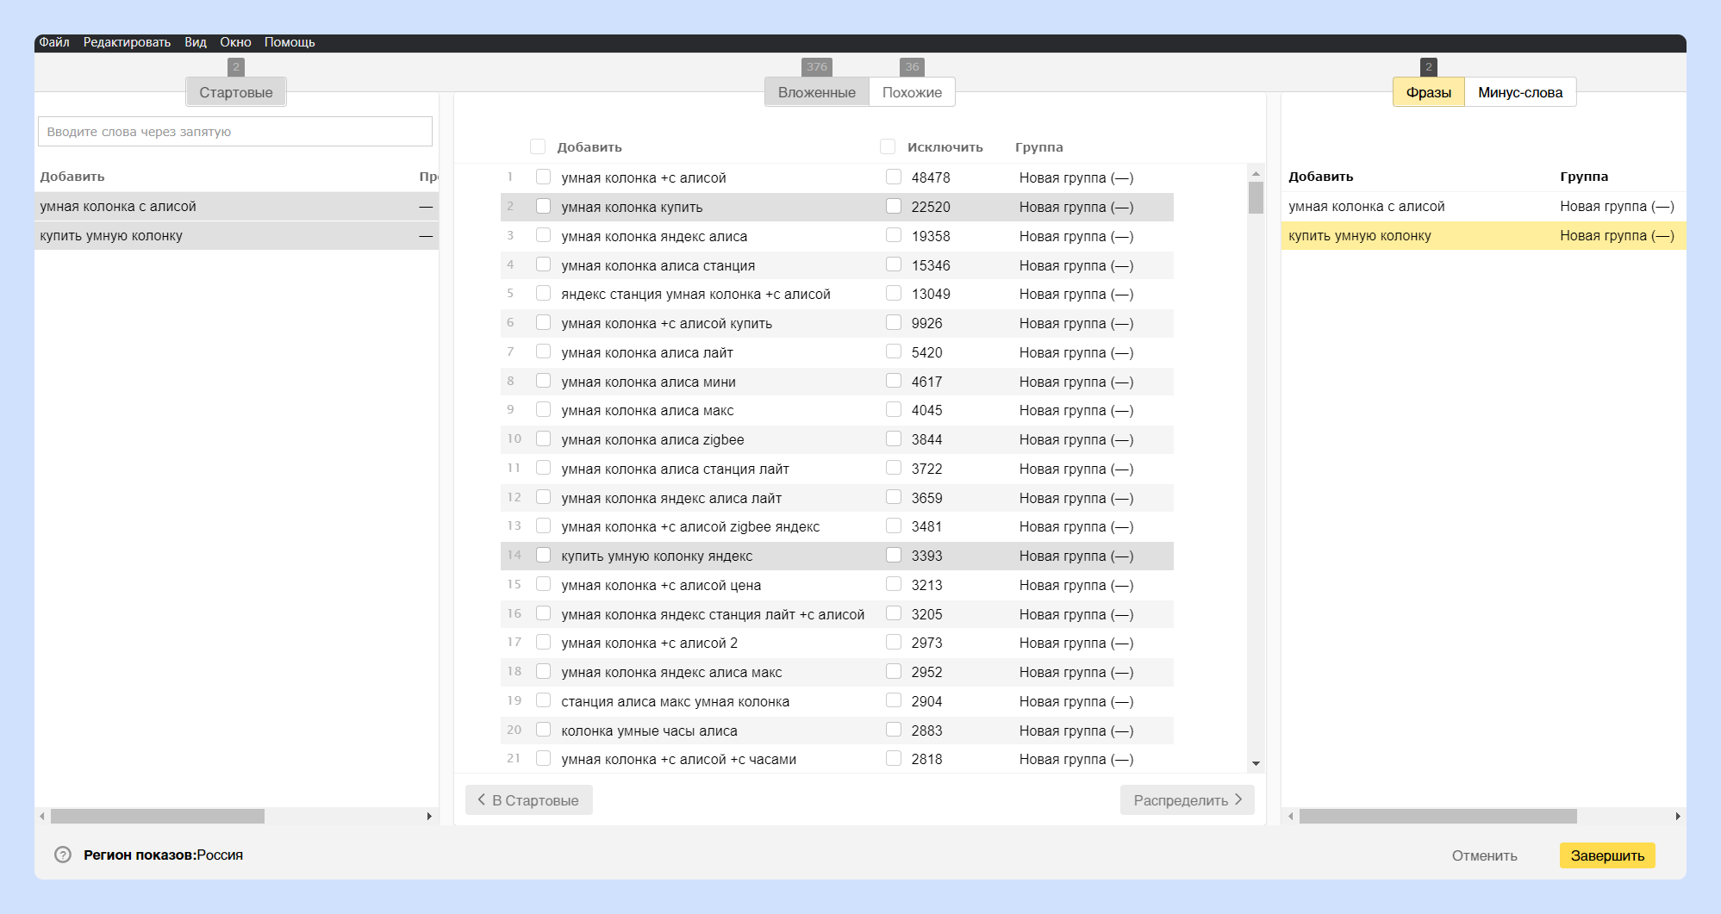This screenshot has width=1721, height=914.
Task: Check add box for купить умную колонку яндекс
Action: click(543, 555)
